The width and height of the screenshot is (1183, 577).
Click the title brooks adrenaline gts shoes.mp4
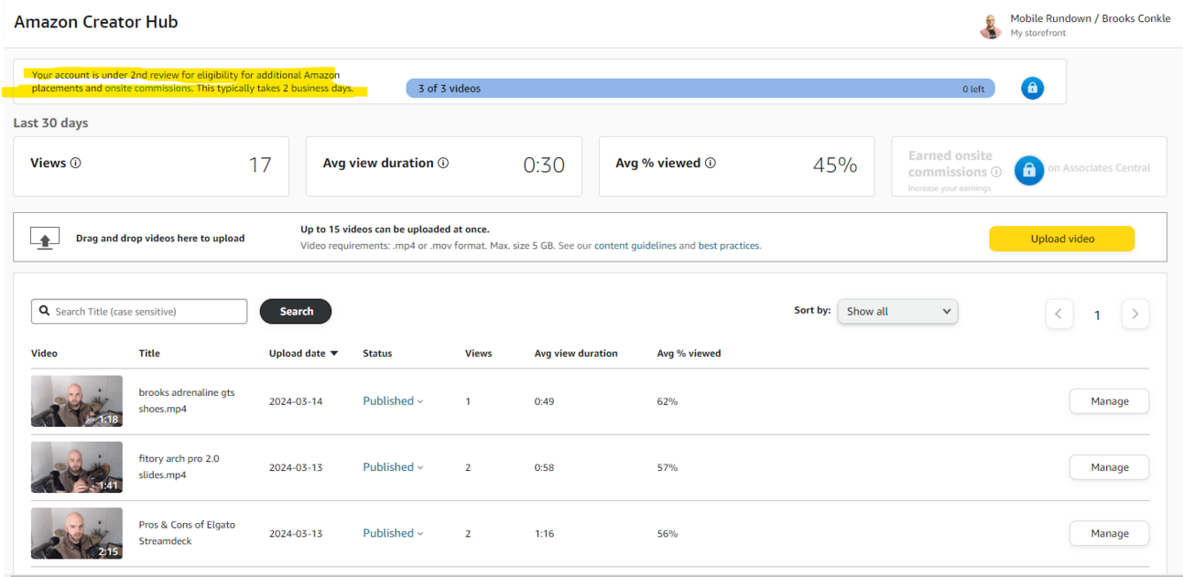[x=187, y=401]
